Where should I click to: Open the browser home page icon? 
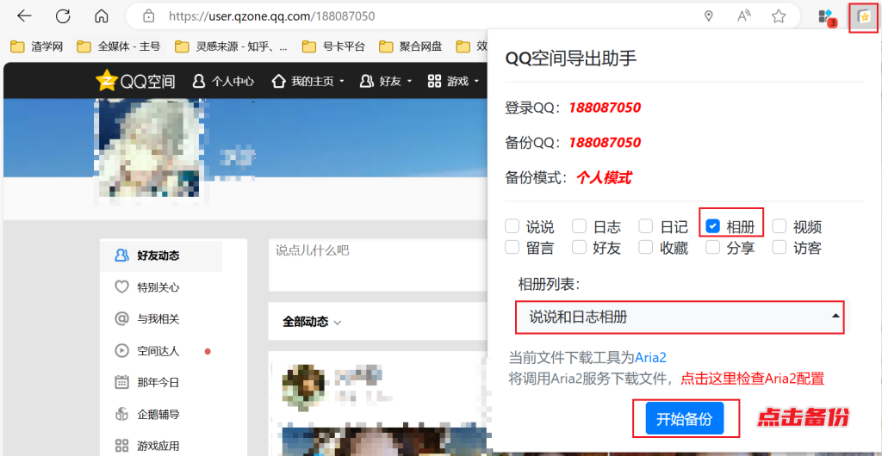coord(102,15)
